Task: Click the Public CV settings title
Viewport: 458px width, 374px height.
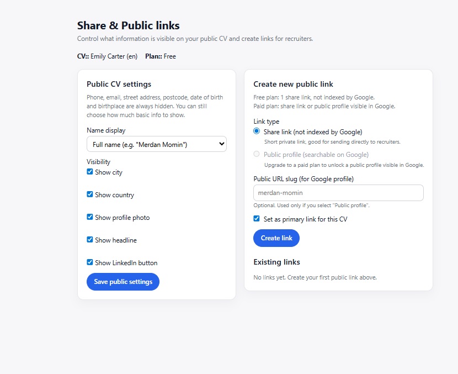Action: click(119, 84)
